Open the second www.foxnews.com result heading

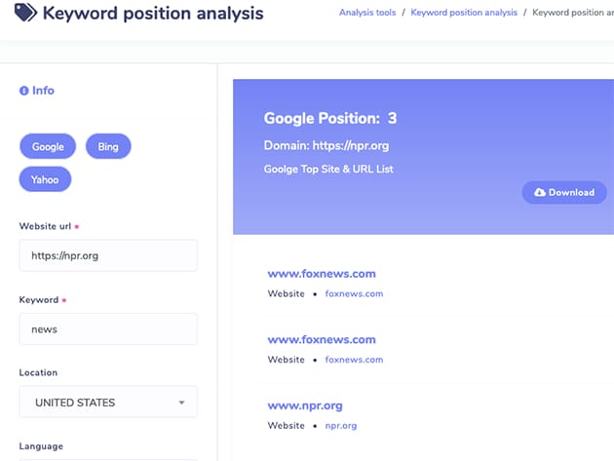click(x=322, y=340)
